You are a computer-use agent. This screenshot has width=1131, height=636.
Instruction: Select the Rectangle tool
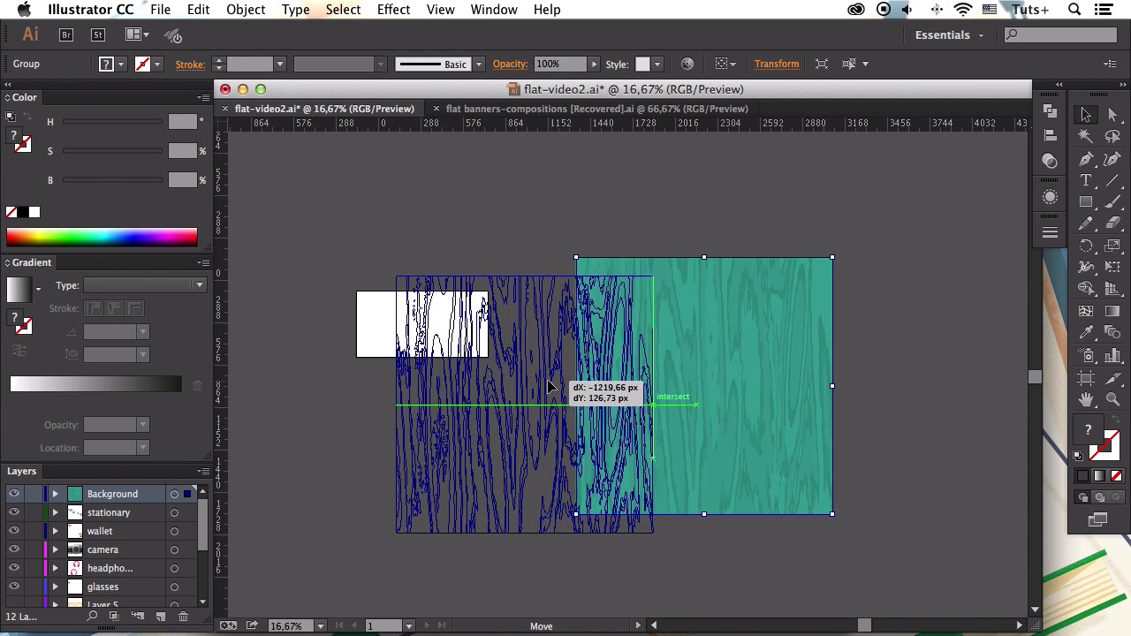coord(1086,202)
